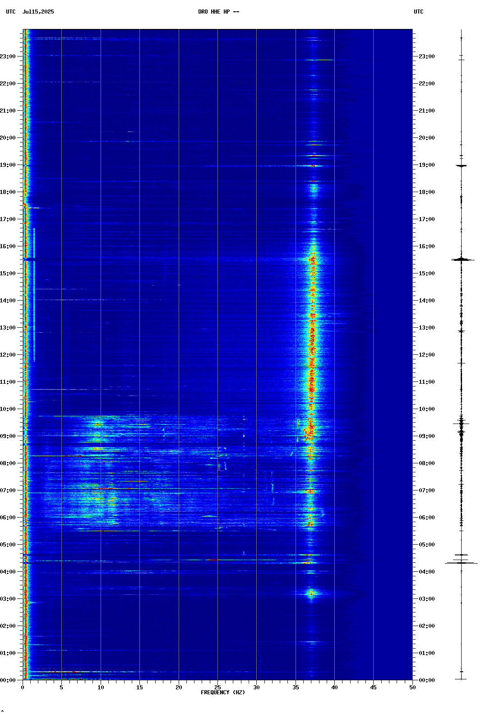The height and width of the screenshot is (716, 481).
Task: Click the 15:00 label on the right axis
Action: click(x=427, y=273)
